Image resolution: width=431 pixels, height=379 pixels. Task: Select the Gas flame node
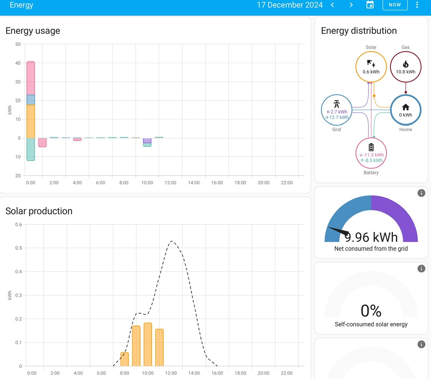tap(406, 67)
